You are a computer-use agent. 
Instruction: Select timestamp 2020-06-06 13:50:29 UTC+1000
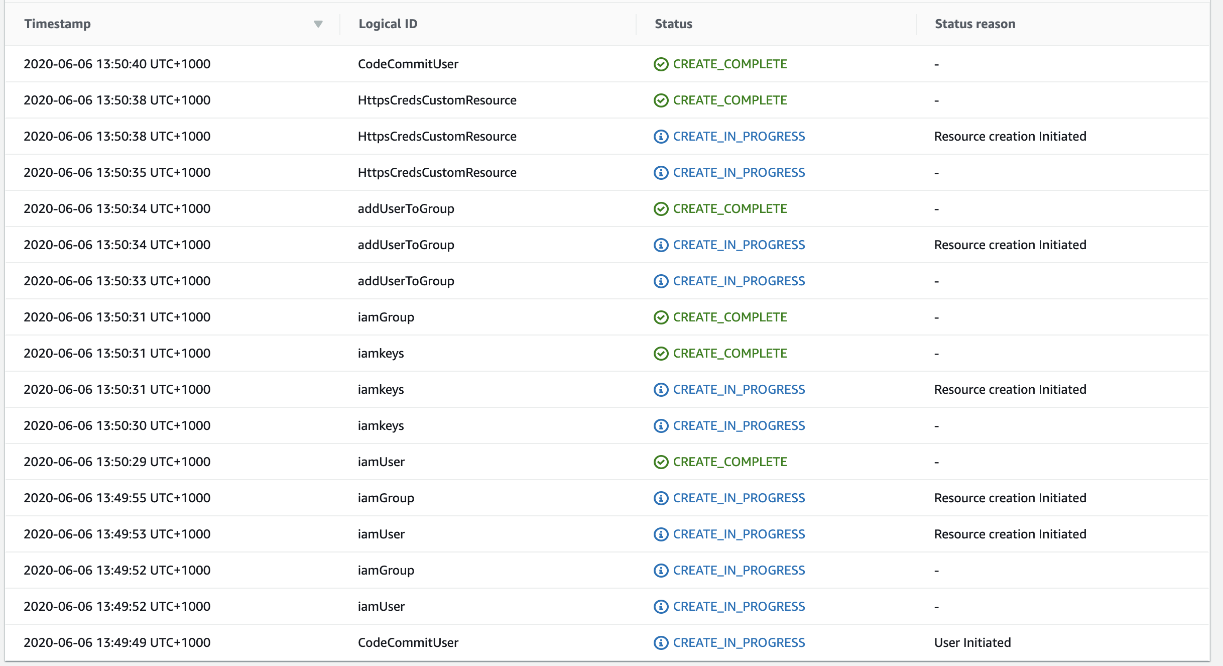pos(117,462)
